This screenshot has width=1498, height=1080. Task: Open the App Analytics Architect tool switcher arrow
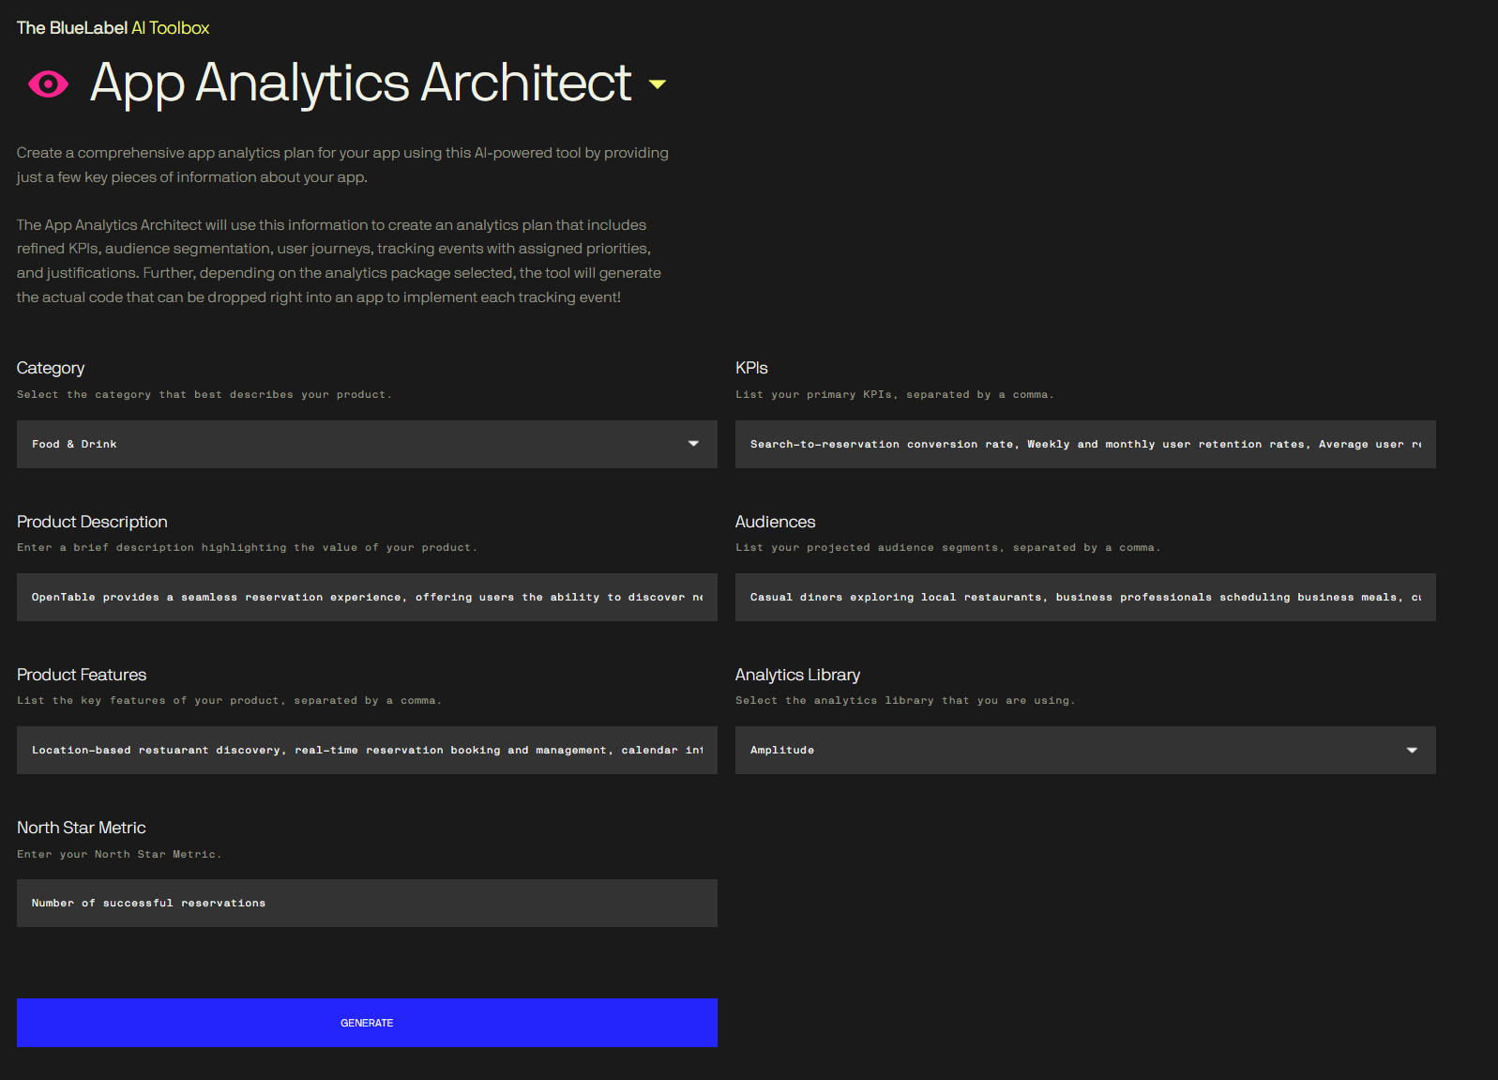click(658, 84)
